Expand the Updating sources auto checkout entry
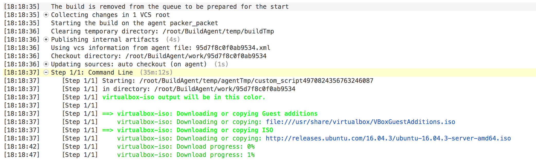This screenshot has height=160, width=536. 46,64
